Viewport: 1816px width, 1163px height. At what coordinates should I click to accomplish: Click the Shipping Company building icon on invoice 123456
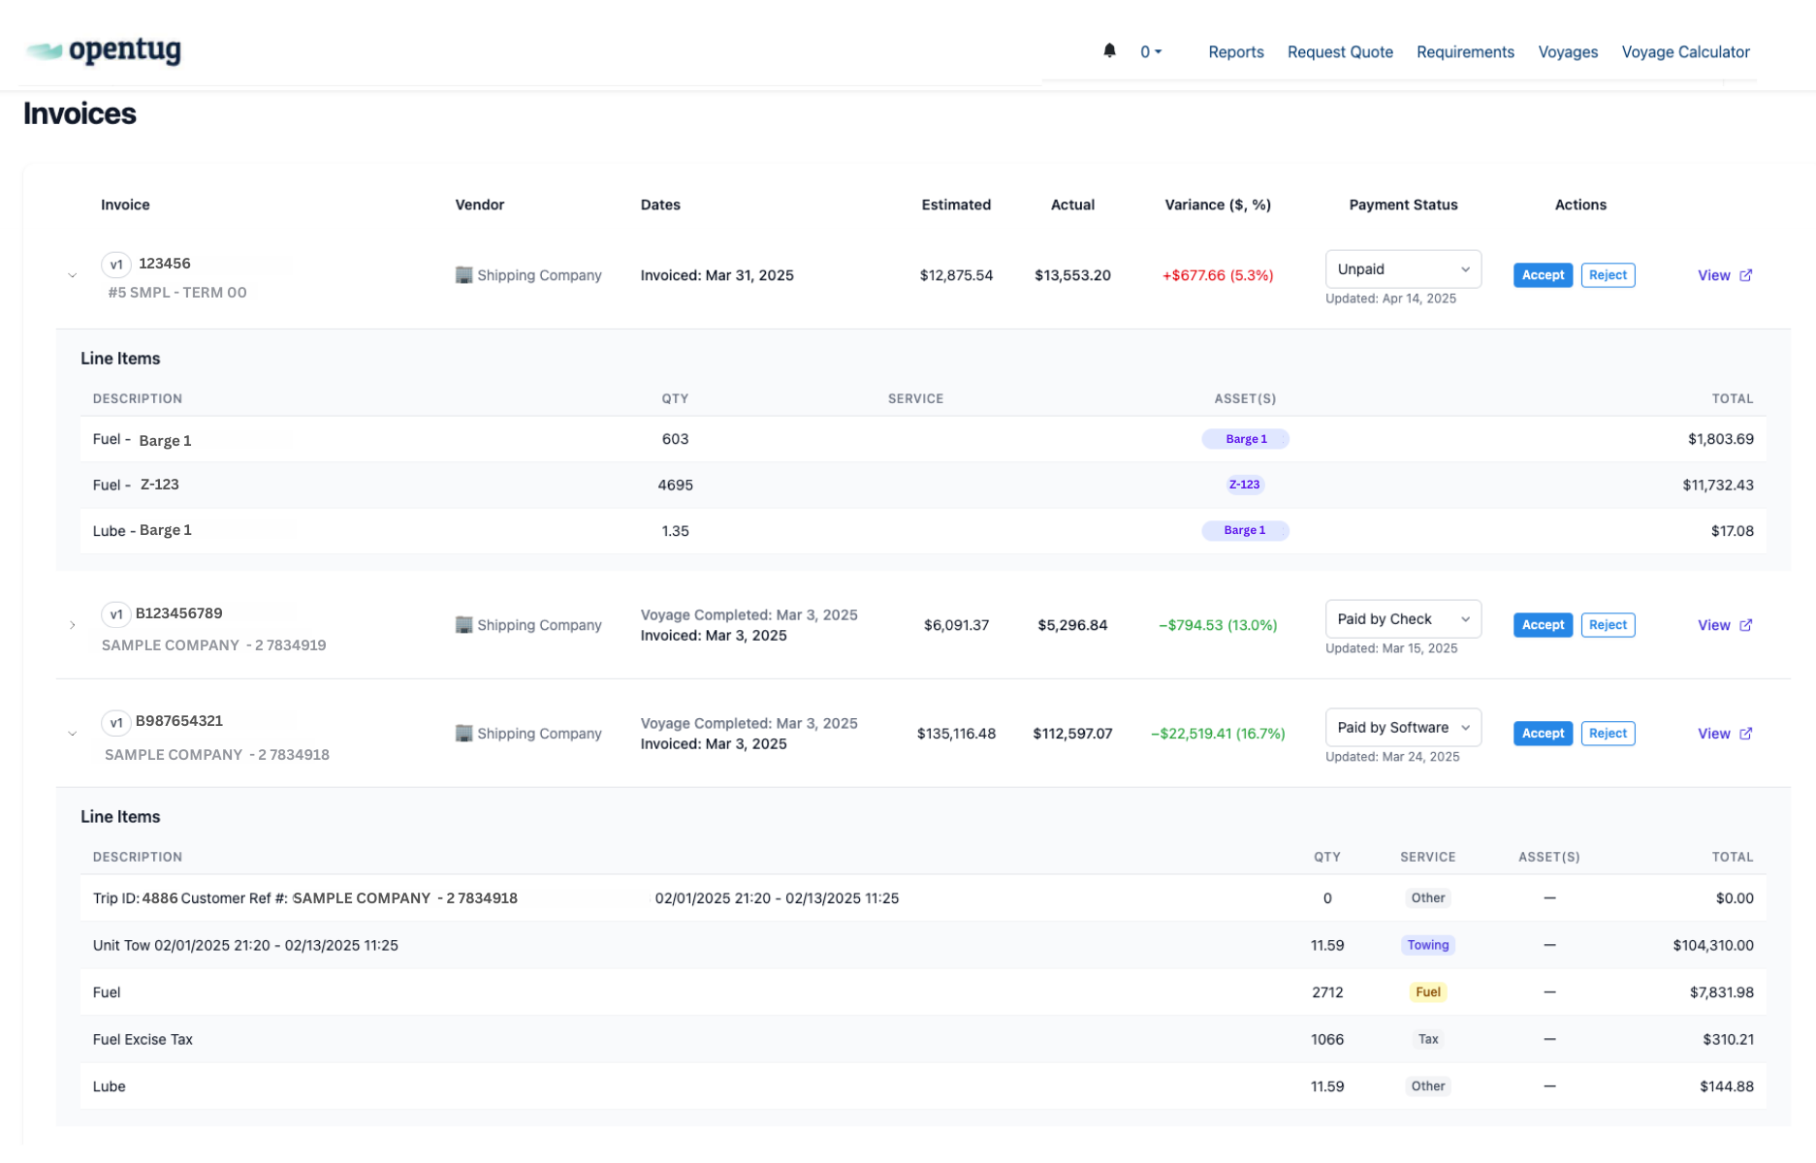[463, 275]
